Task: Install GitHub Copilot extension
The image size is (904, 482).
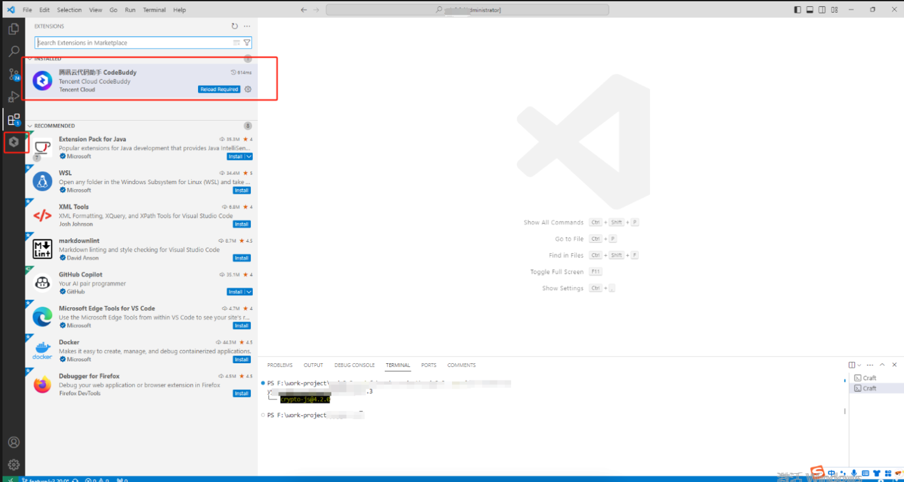Action: (x=236, y=291)
